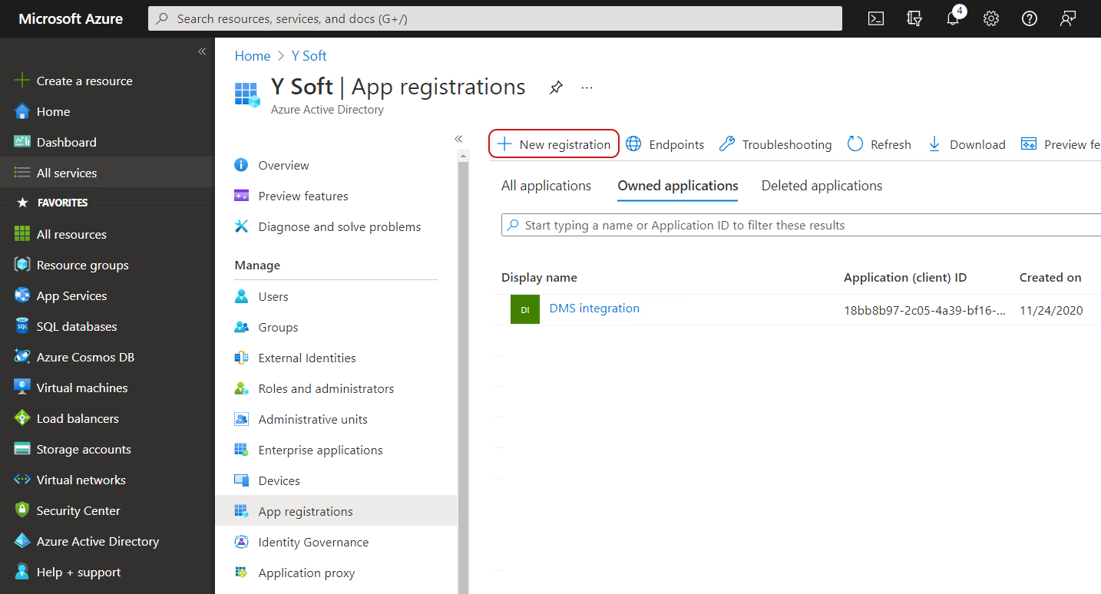
Task: Switch to the All applications tab
Action: pyautogui.click(x=546, y=186)
